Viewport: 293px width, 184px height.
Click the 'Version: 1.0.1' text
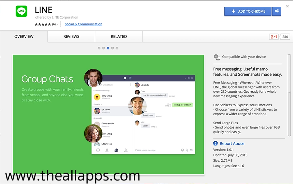click(223, 150)
